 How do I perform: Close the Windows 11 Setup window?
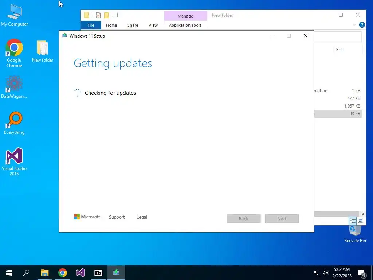306,36
